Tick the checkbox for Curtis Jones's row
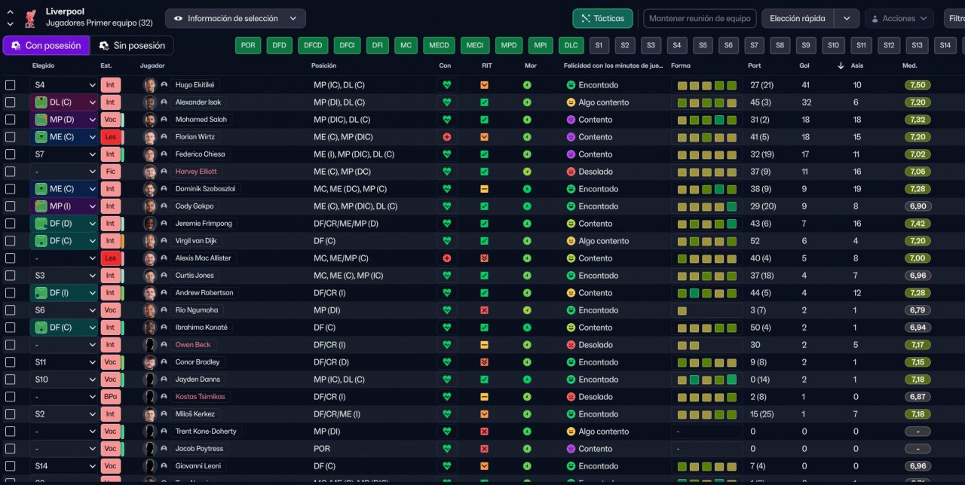 (11, 276)
